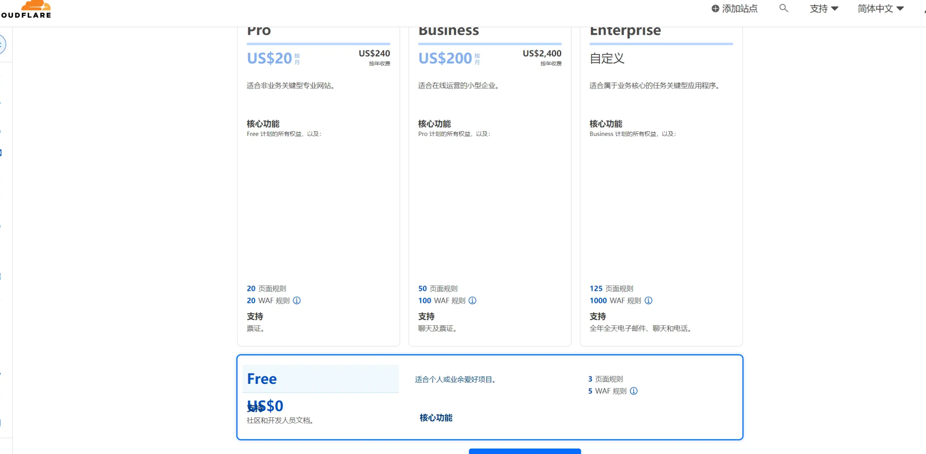Click the US$240 annual billing amount
926x454 pixels.
coord(374,54)
